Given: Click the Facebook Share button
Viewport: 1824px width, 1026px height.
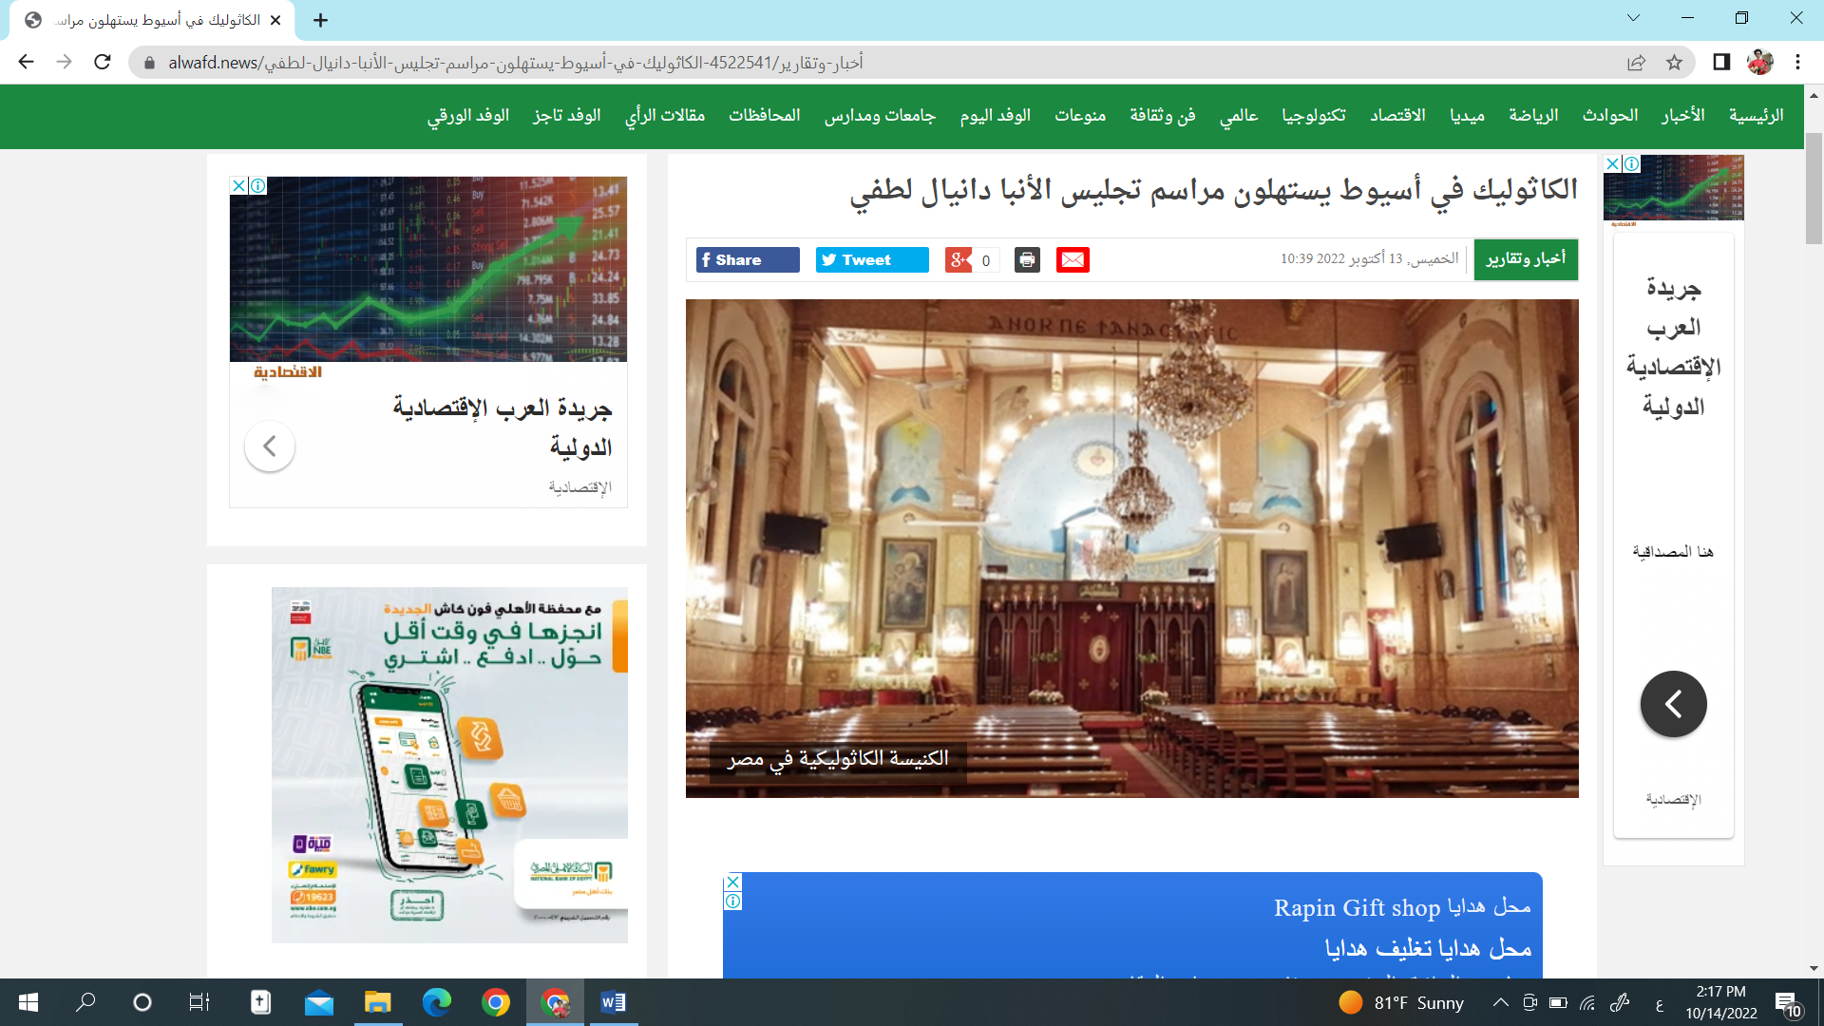Looking at the screenshot, I should 748,260.
